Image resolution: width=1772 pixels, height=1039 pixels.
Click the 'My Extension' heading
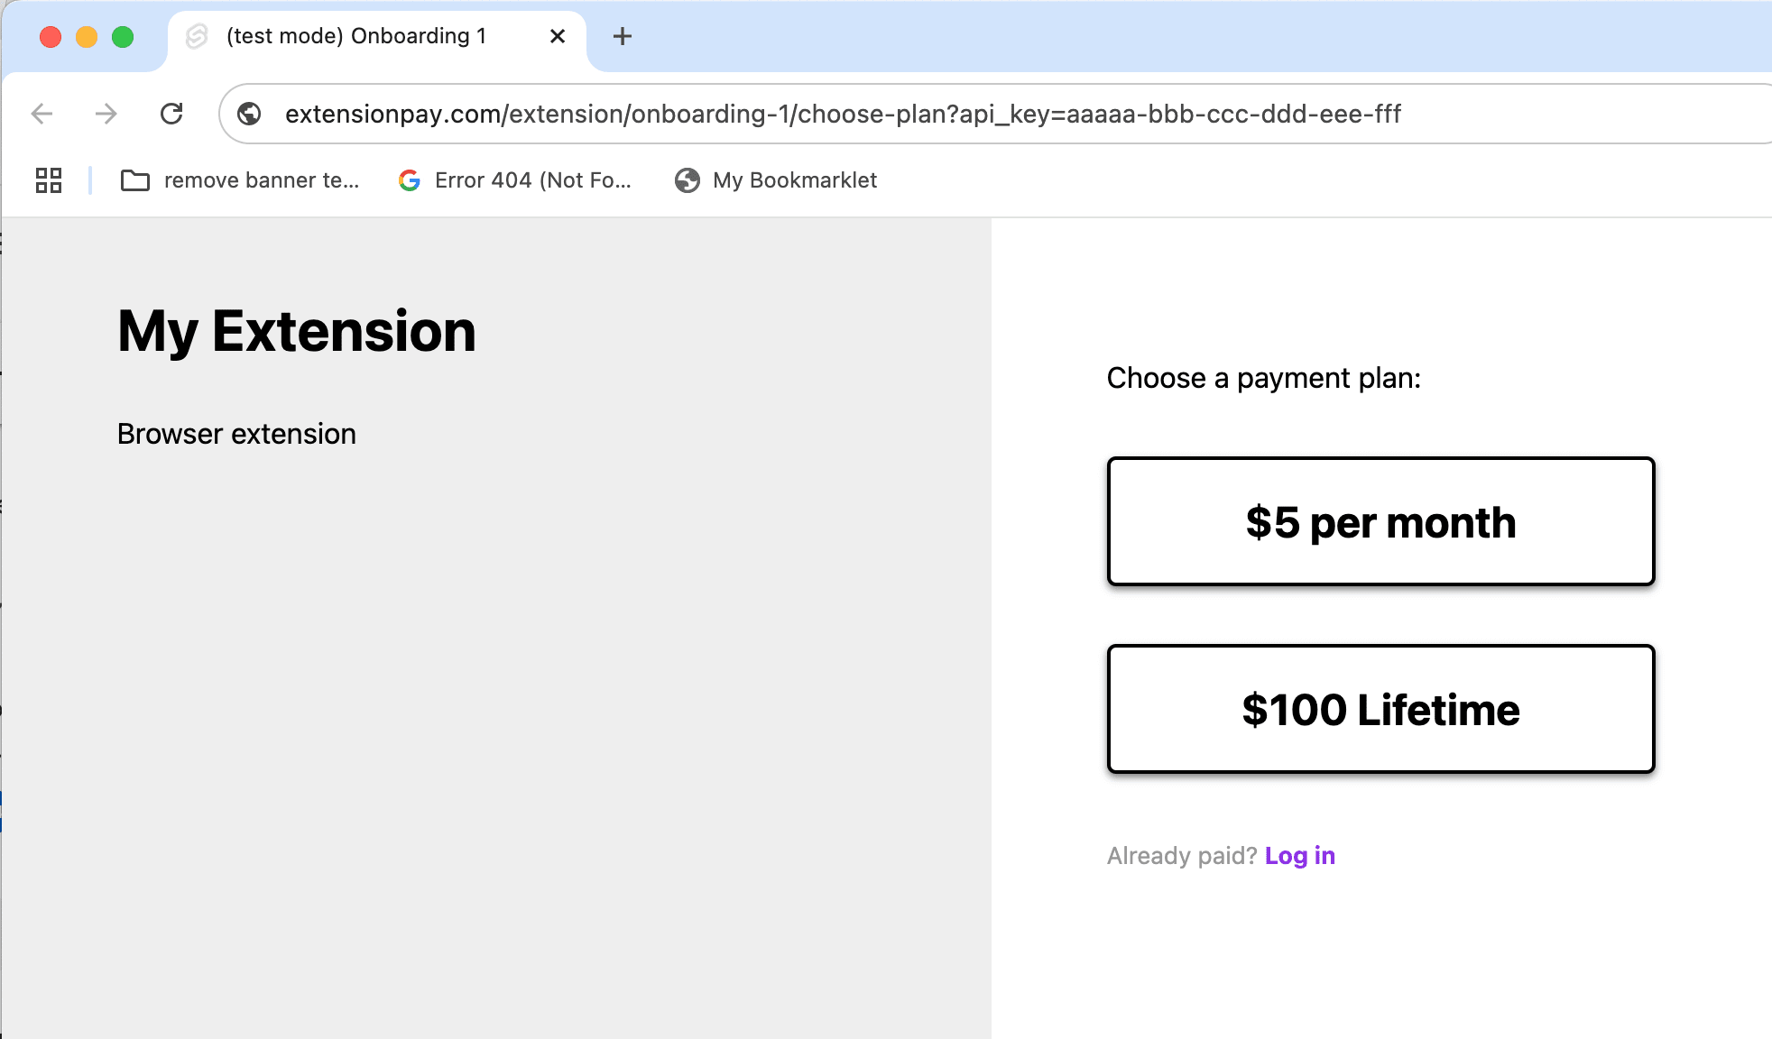(297, 331)
